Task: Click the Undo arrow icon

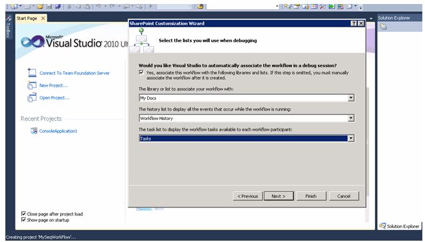Action: [x=99, y=6]
